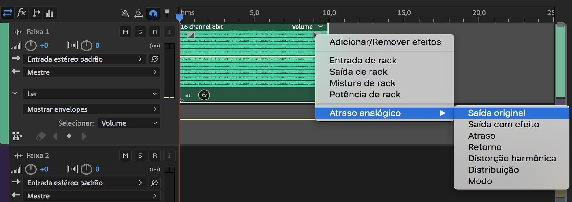Open Faixa 2 'Entrada estéreo padrão' input menu

point(84,183)
